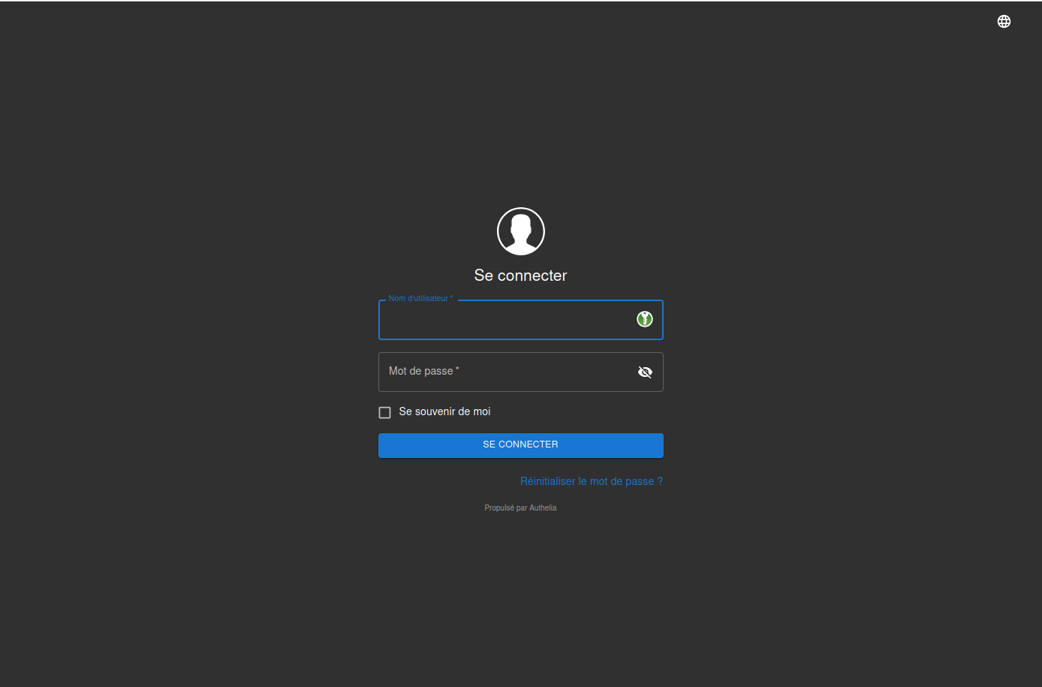Trigger KeePassXC credential fill for the username
Image resolution: width=1042 pixels, height=687 pixels.
[x=644, y=319]
